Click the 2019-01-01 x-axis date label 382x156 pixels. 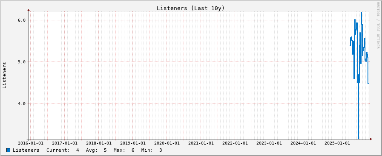pos(133,143)
